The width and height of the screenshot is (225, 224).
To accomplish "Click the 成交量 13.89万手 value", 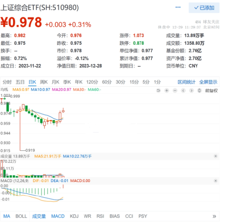I will 194,36.
